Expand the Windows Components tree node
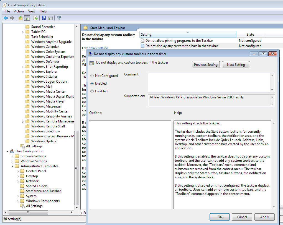 (x=17, y=201)
